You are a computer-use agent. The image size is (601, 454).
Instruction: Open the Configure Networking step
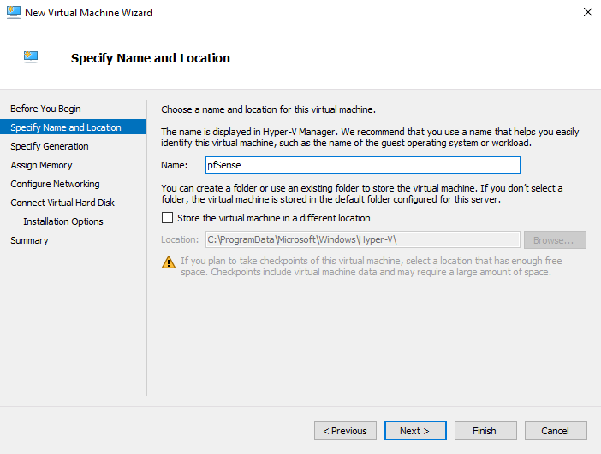pos(55,184)
